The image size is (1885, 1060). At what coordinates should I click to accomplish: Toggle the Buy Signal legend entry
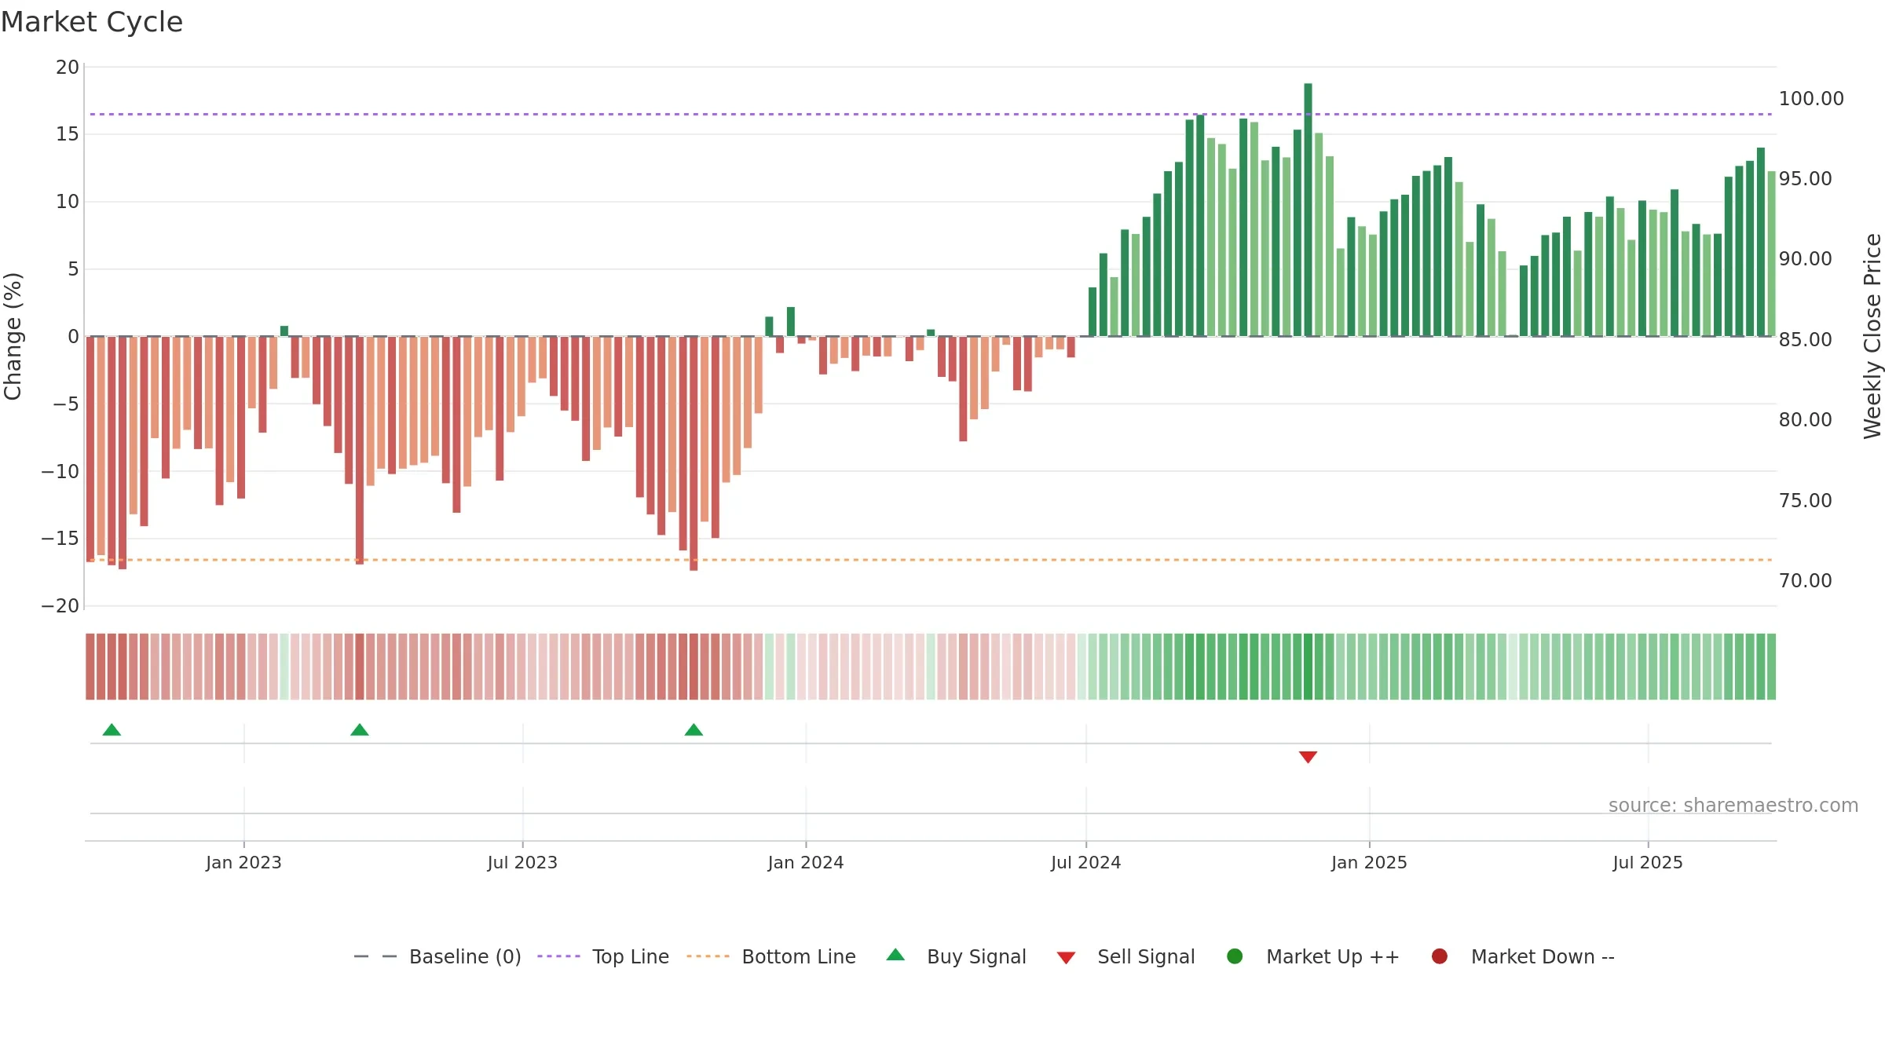[x=956, y=956]
